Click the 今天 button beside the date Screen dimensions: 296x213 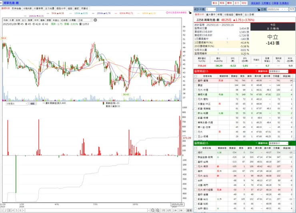pos(292,9)
